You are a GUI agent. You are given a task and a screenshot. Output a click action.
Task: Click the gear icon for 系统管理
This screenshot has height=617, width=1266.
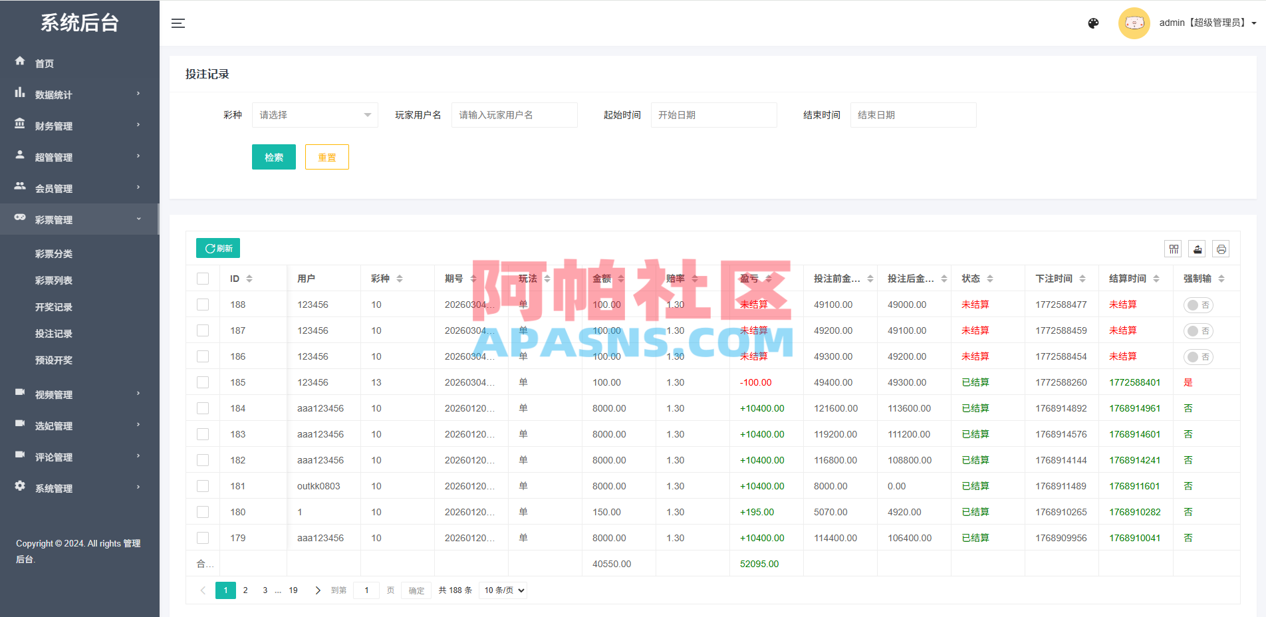click(20, 486)
